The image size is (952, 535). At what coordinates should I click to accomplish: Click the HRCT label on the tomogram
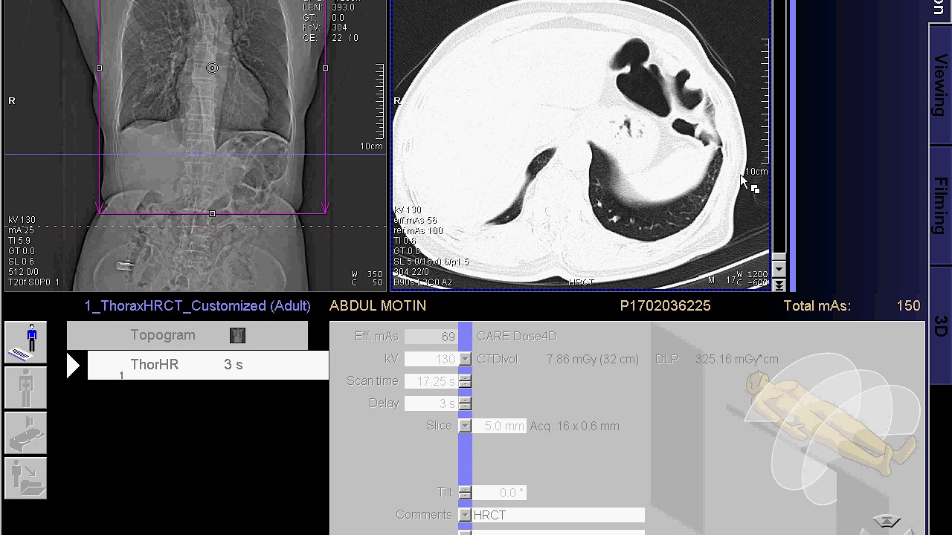pyautogui.click(x=581, y=282)
